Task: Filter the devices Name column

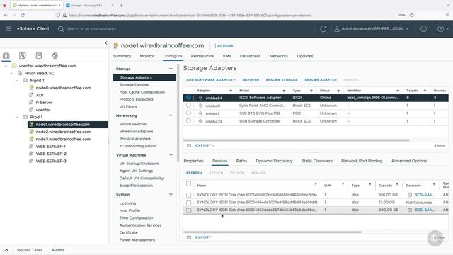Action: [316, 184]
